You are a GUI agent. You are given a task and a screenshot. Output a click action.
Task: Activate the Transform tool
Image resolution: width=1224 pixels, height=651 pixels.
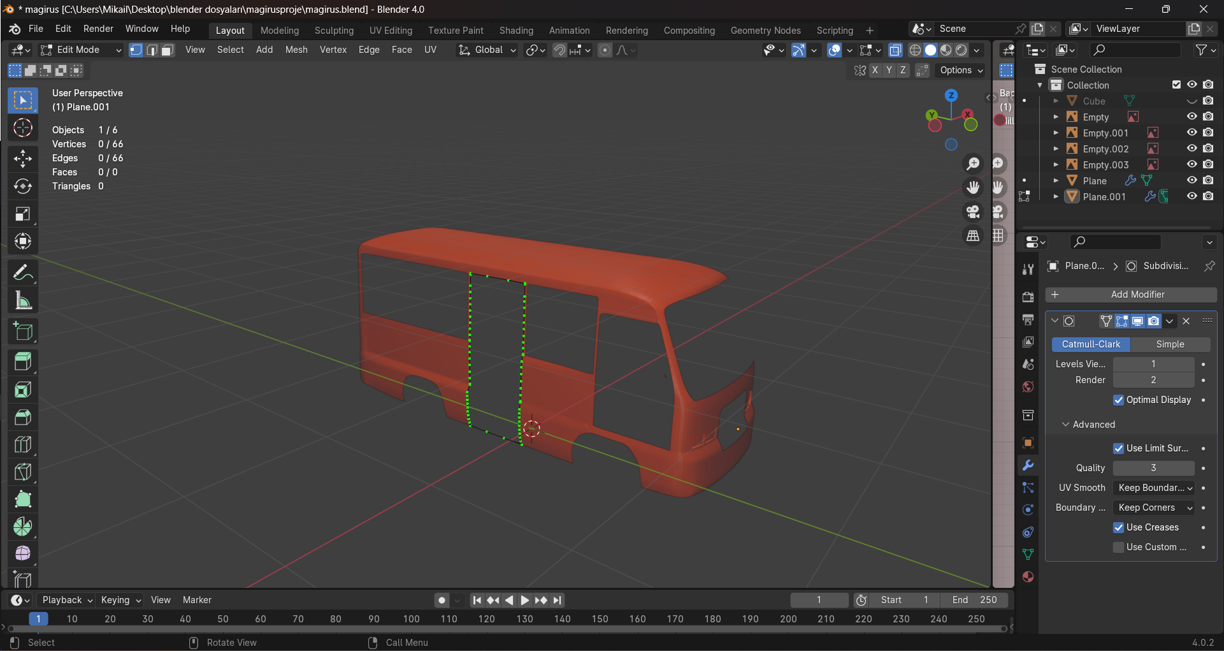point(23,241)
